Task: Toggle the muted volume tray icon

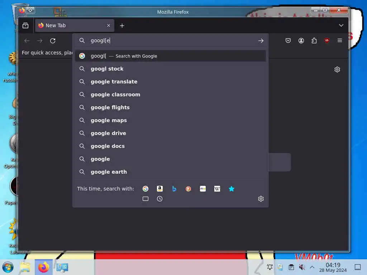Action: [x=302, y=267]
